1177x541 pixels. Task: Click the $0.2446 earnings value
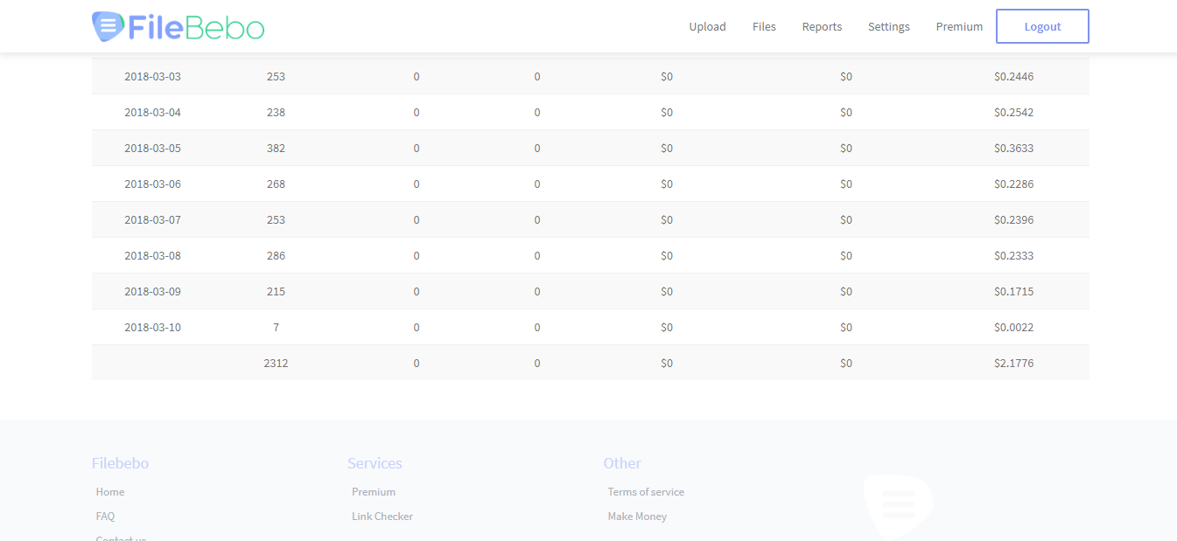point(1013,76)
